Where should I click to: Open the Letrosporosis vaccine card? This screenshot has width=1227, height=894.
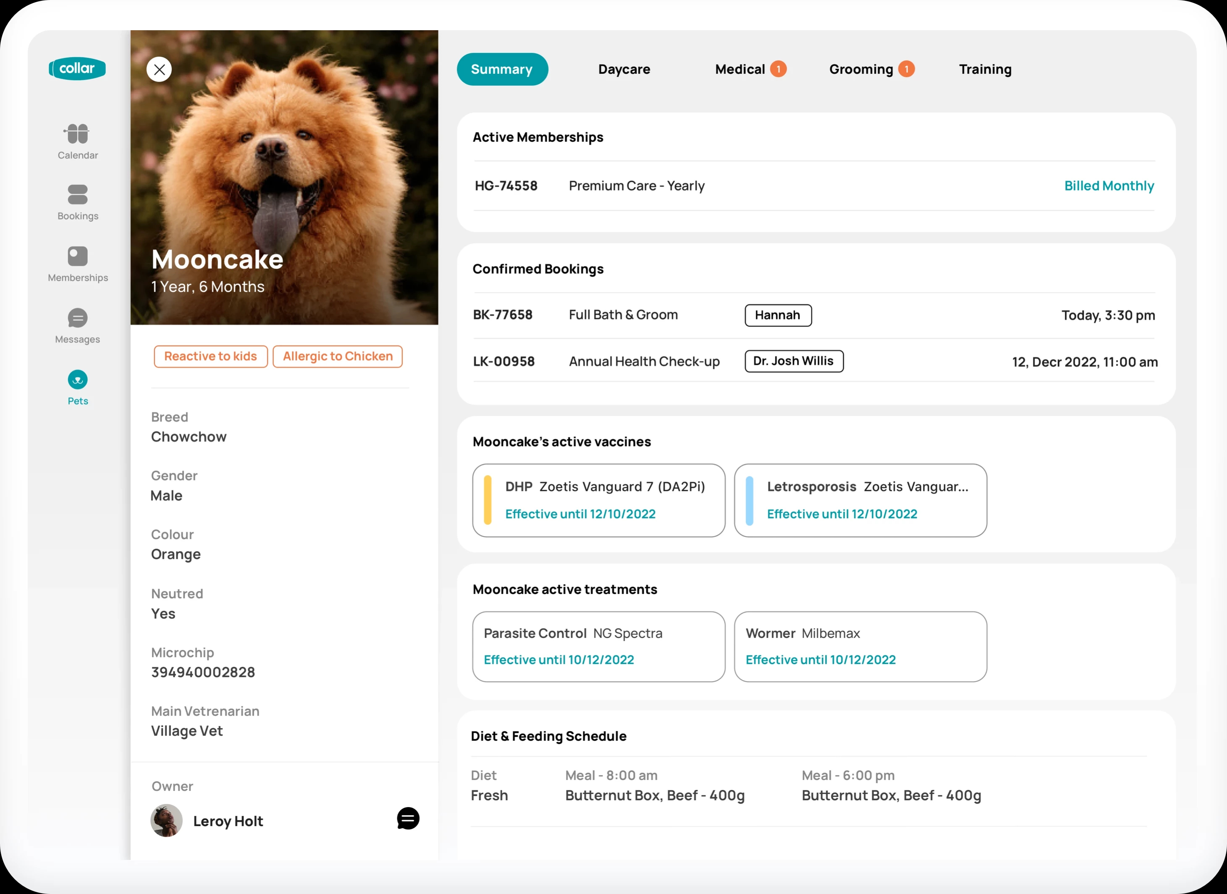860,500
